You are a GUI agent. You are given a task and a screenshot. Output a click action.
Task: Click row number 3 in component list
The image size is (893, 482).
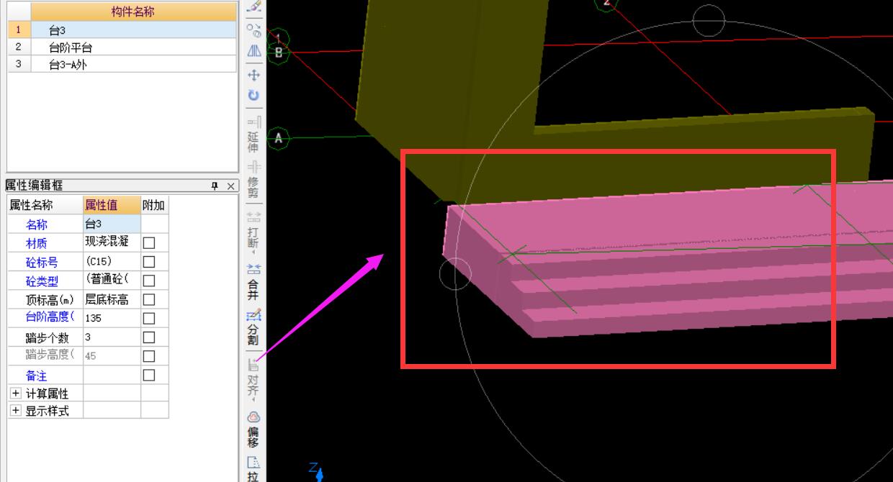click(19, 64)
